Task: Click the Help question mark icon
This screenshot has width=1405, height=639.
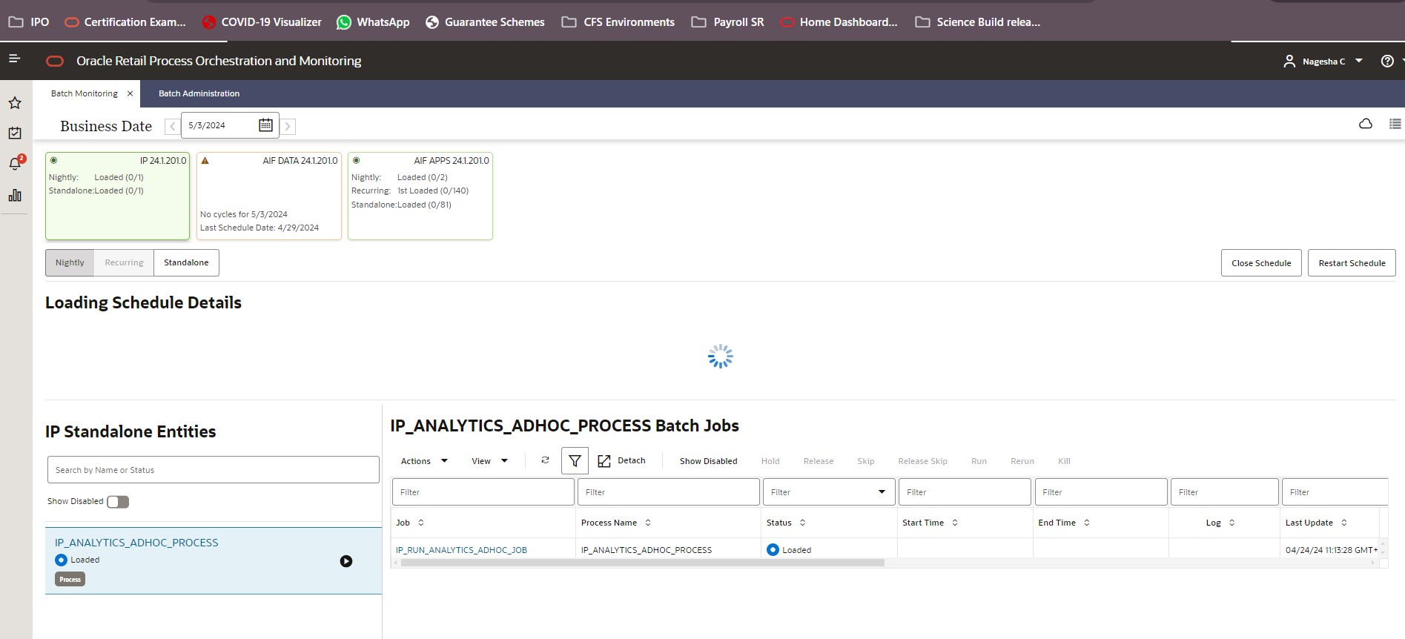Action: 1387,61
